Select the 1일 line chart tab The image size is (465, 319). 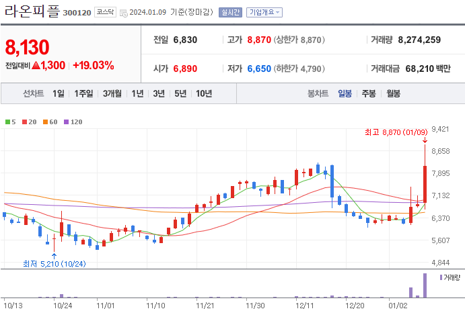[59, 93]
